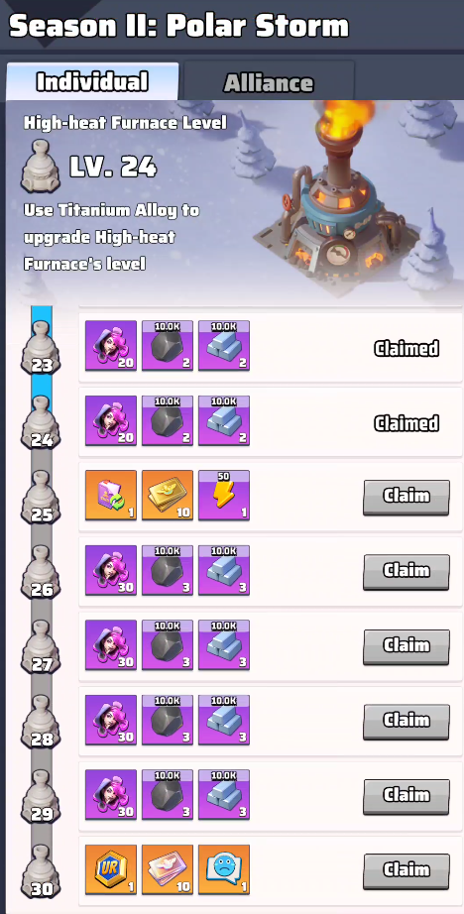The image size is (464, 914).
Task: Tap the steel bars icon in level 27 row
Action: (224, 644)
